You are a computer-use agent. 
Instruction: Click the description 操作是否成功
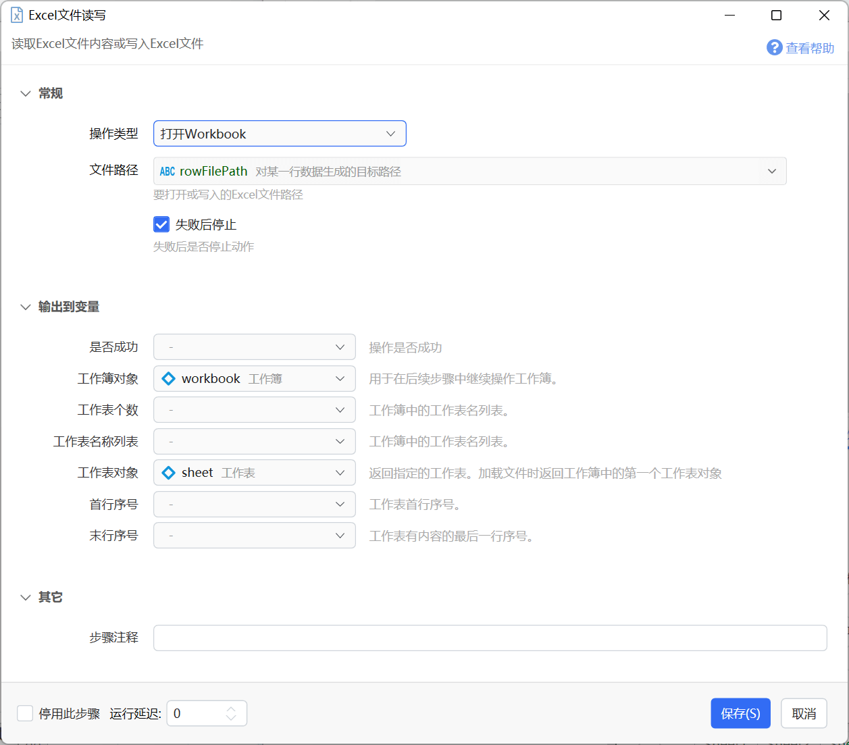pos(405,347)
